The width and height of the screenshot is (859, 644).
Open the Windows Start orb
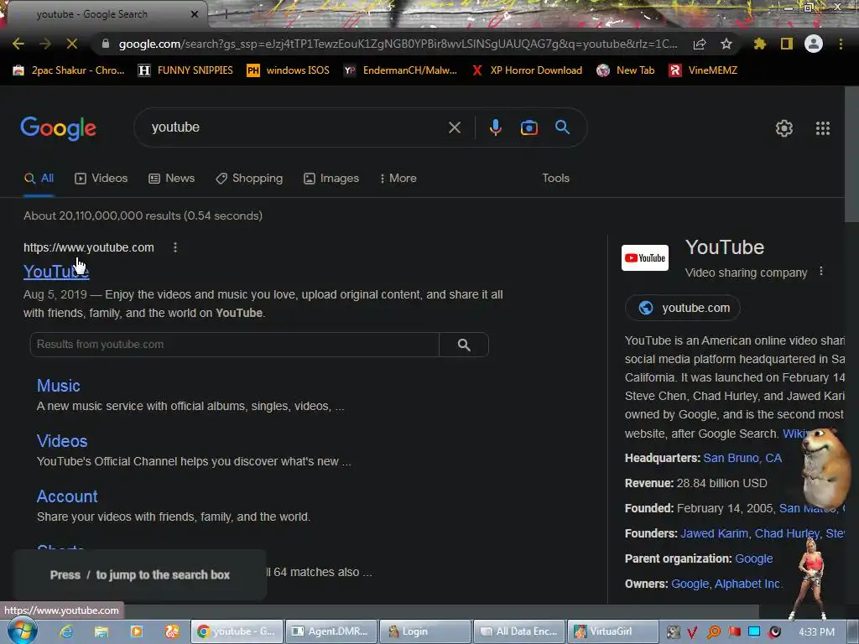pyautogui.click(x=22, y=631)
